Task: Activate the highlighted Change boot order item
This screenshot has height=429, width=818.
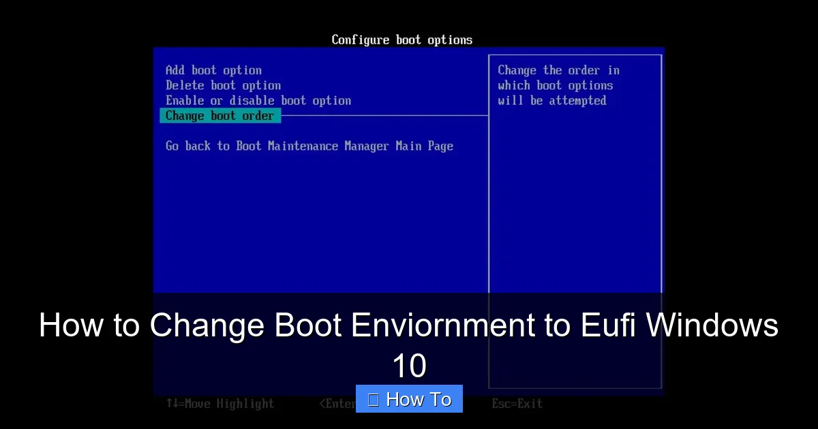Action: [x=219, y=115]
